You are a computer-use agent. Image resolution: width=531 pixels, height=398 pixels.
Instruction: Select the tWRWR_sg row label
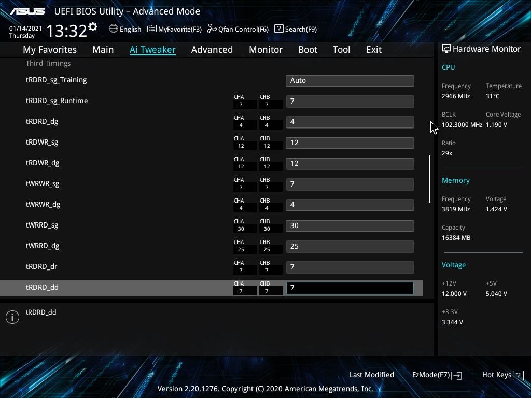pyautogui.click(x=43, y=184)
